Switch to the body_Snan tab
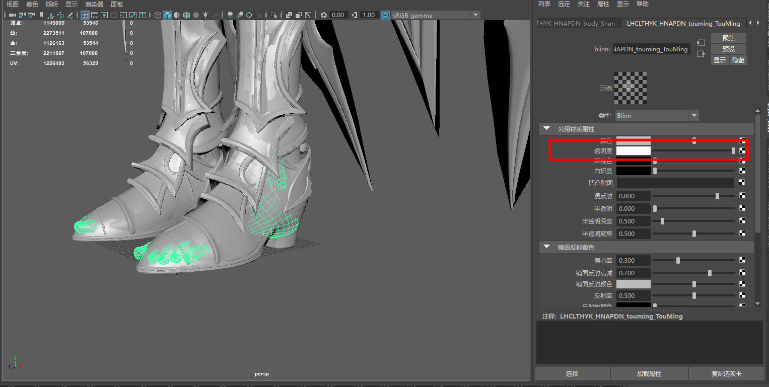 click(576, 24)
